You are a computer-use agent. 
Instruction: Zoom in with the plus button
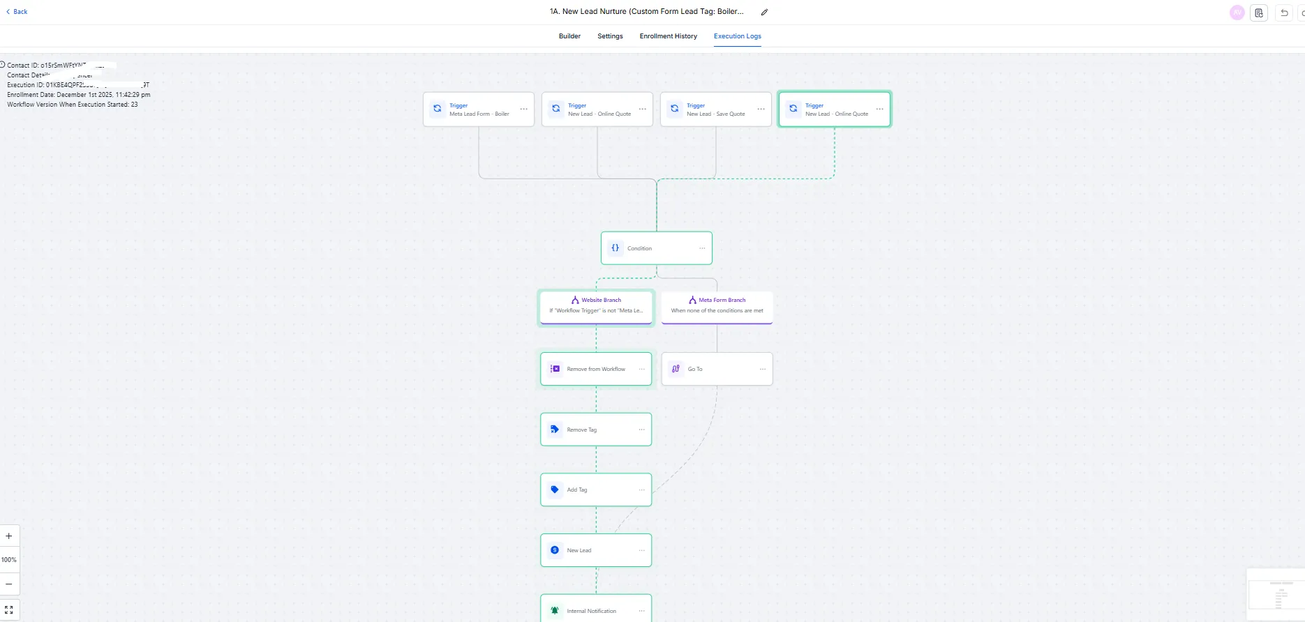click(x=9, y=536)
